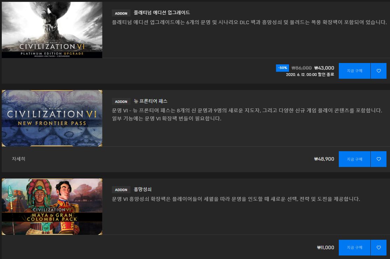This screenshot has height=259, width=390.
Task: Add 플래티넘 에디션 업그레이드 to wishlist heart
Action: coord(378,71)
